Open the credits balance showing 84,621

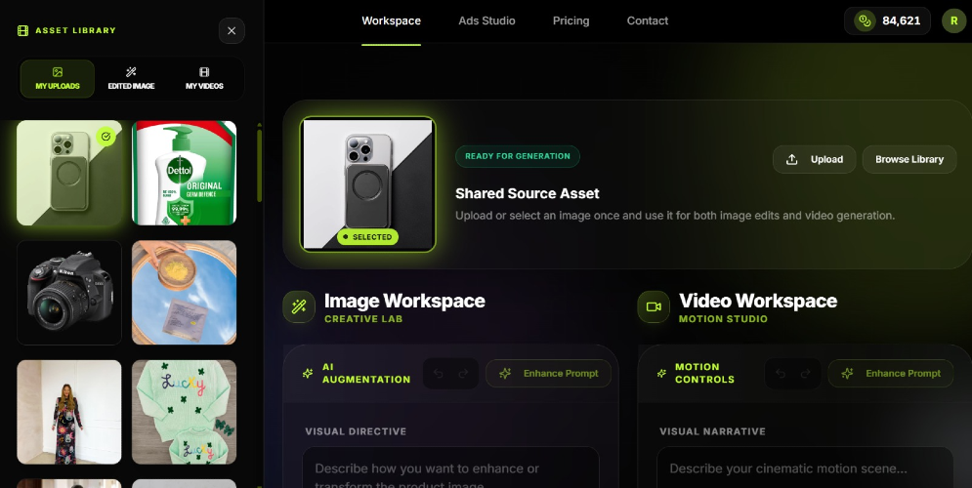(887, 20)
